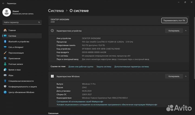Collapse the Характеристики устройства section chevron

click(x=186, y=31)
